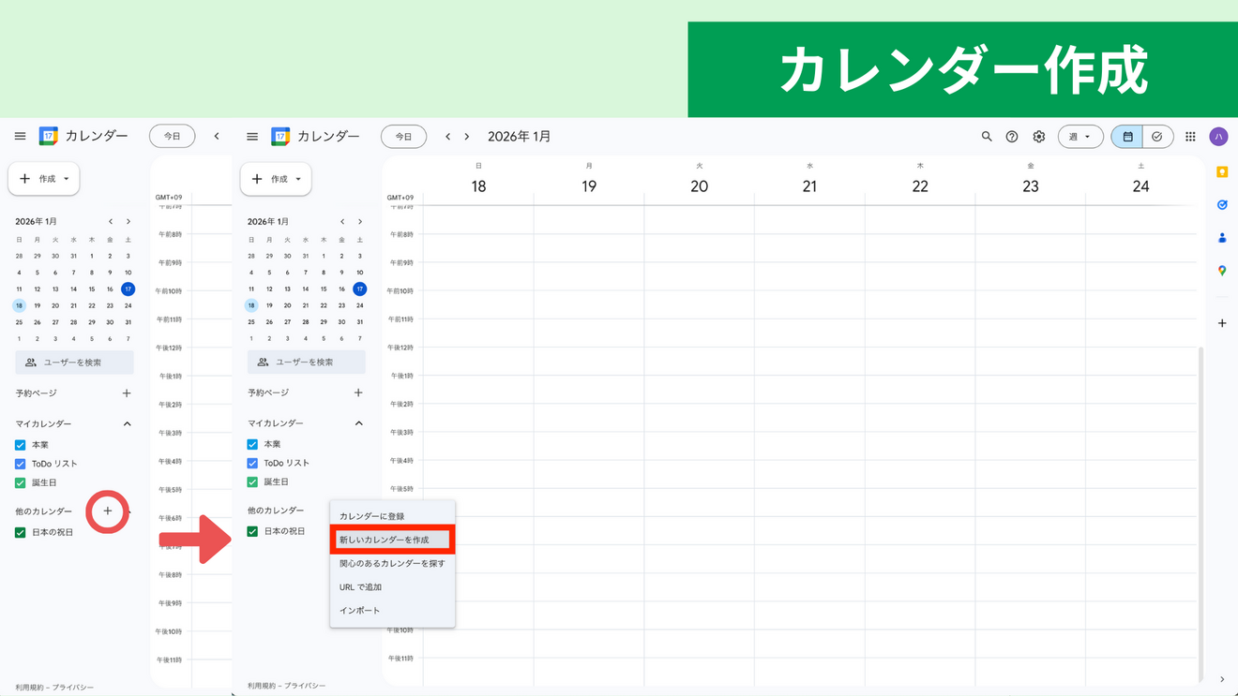
Task: Show next month in the left window mini calendar
Action: point(128,222)
